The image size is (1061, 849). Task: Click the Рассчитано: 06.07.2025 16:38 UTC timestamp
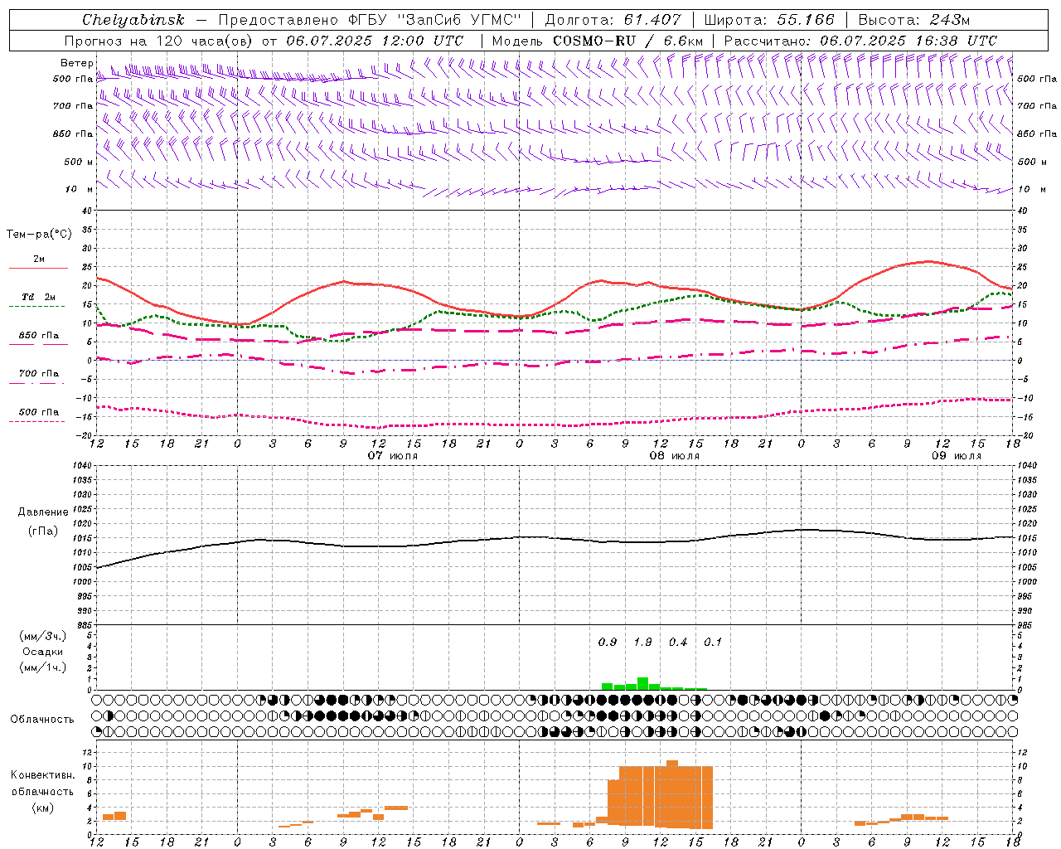860,41
